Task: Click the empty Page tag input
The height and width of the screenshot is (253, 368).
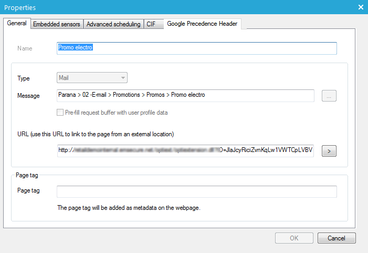Action: pos(196,191)
